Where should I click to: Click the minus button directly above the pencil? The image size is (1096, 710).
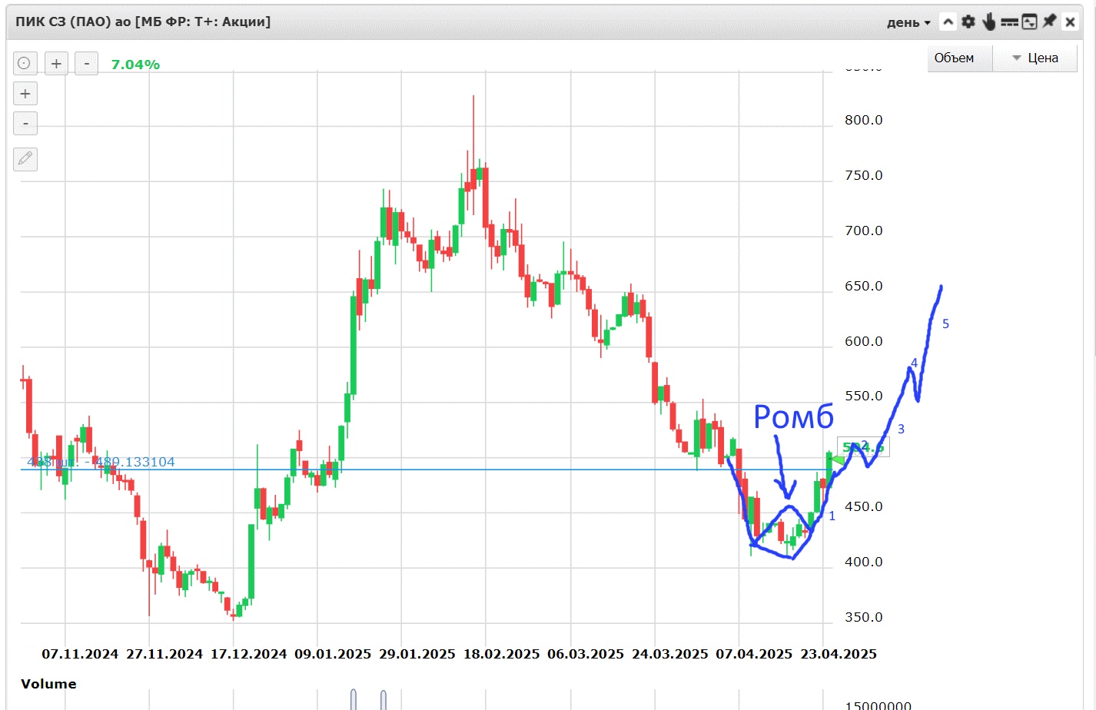click(25, 123)
